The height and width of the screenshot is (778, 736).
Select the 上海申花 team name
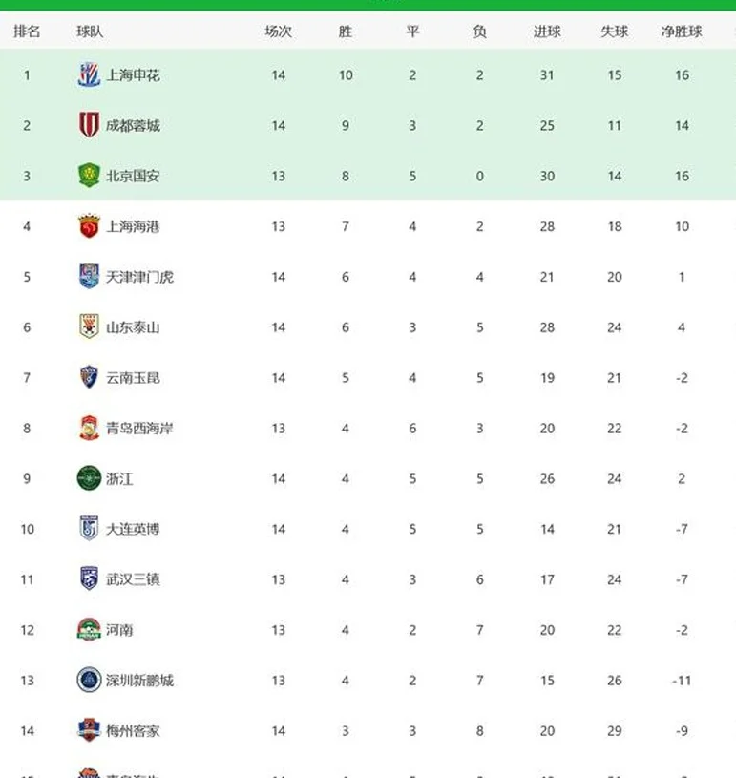133,74
